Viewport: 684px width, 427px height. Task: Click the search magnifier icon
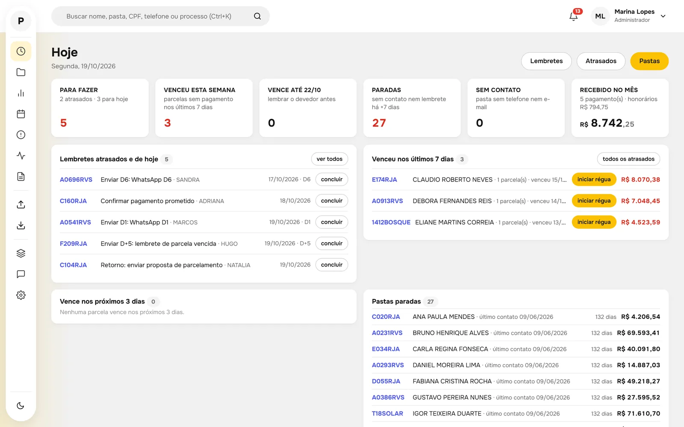coord(257,16)
